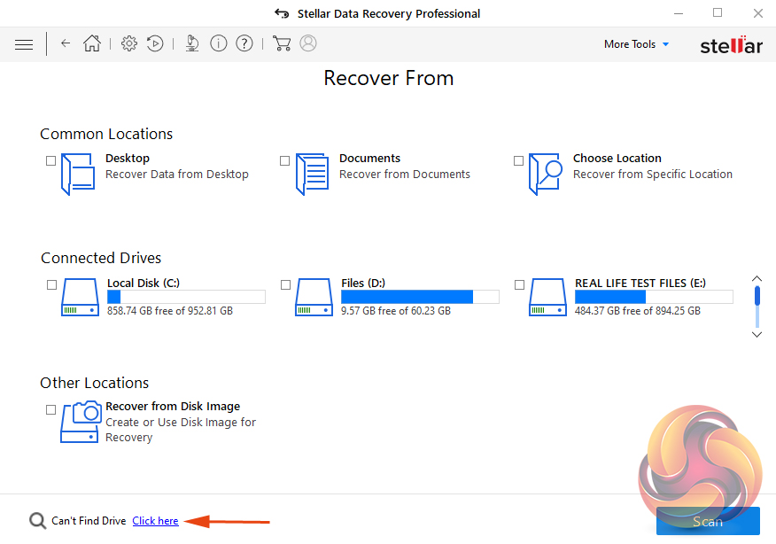Click '484.37 GB free of 894.25 GB'
The width and height of the screenshot is (776, 544).
point(638,311)
